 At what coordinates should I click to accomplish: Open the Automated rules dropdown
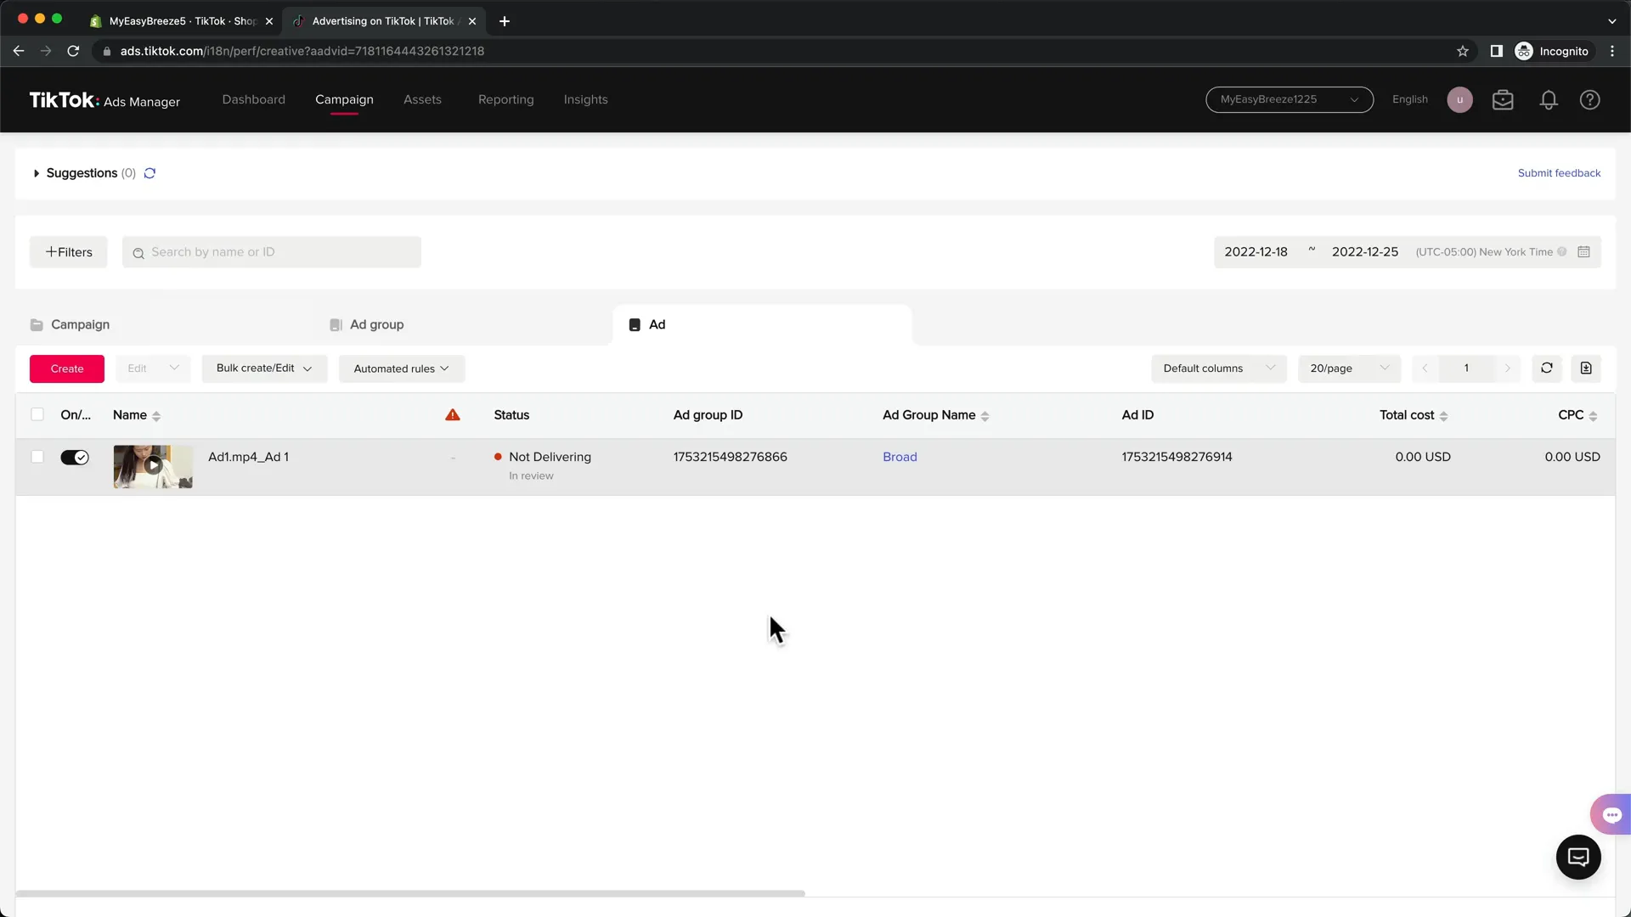pyautogui.click(x=402, y=368)
